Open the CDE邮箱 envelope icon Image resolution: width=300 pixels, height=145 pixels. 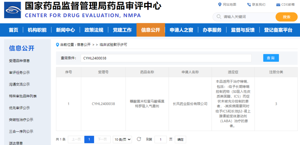[278, 5]
